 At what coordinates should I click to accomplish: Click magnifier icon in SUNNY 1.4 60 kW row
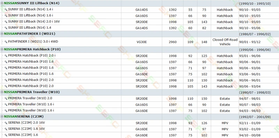coord(6,28)
